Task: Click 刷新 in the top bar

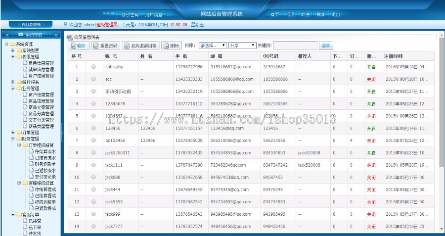Action: tap(320, 14)
